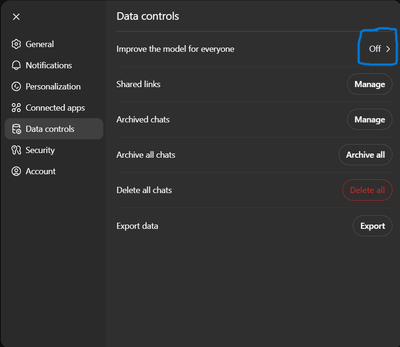
Task: Click the General settings gear icon
Action: point(16,44)
